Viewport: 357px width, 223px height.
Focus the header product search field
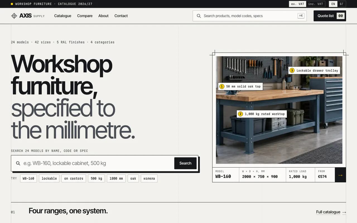[250, 16]
